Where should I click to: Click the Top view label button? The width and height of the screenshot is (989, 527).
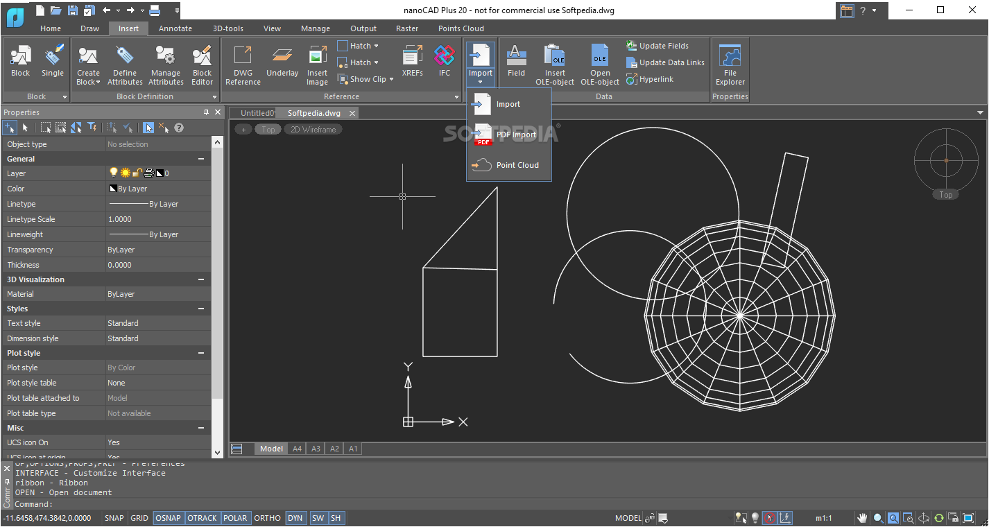[x=268, y=129]
